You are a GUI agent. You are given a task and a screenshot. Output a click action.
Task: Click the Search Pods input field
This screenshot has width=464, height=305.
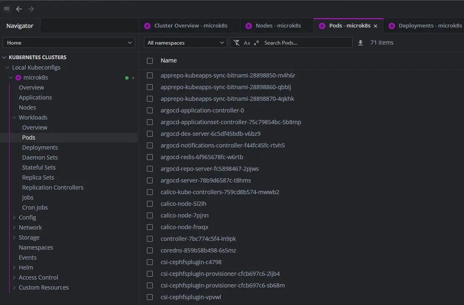[307, 42]
